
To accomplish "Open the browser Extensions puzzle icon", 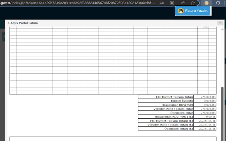I will point(218,3).
